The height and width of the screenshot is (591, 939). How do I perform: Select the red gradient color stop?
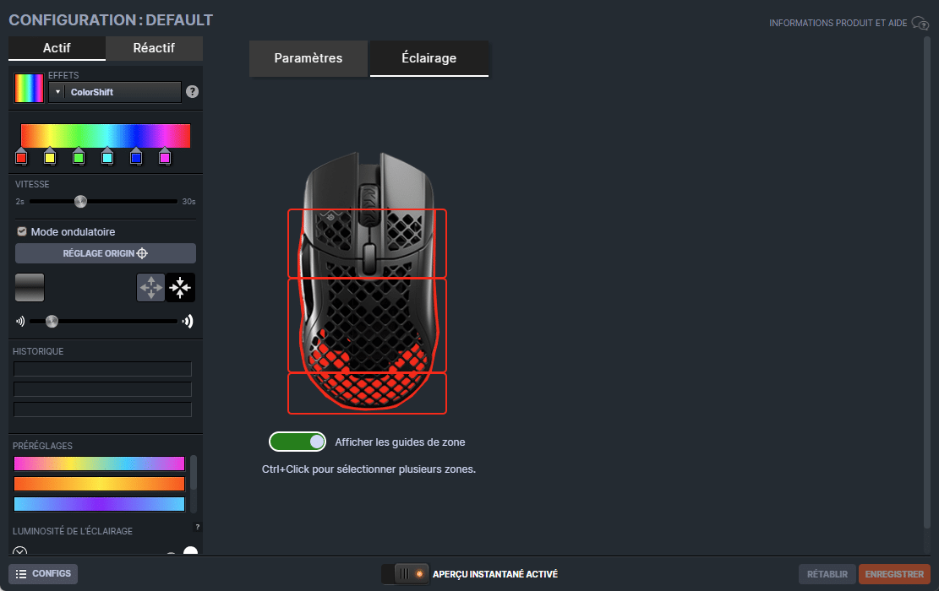(x=21, y=157)
